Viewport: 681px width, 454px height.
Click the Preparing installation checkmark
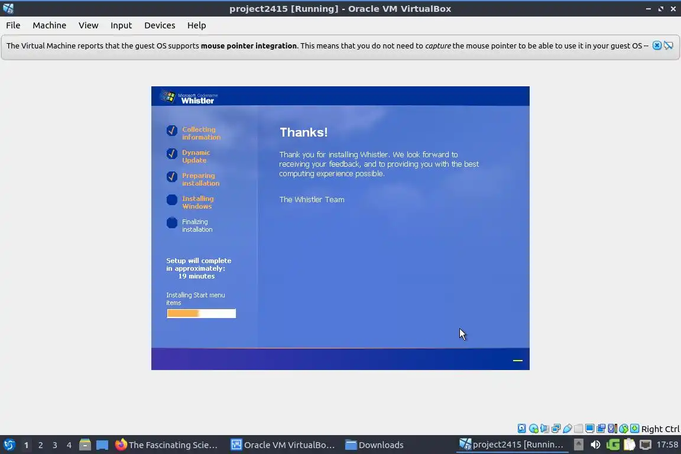click(172, 176)
